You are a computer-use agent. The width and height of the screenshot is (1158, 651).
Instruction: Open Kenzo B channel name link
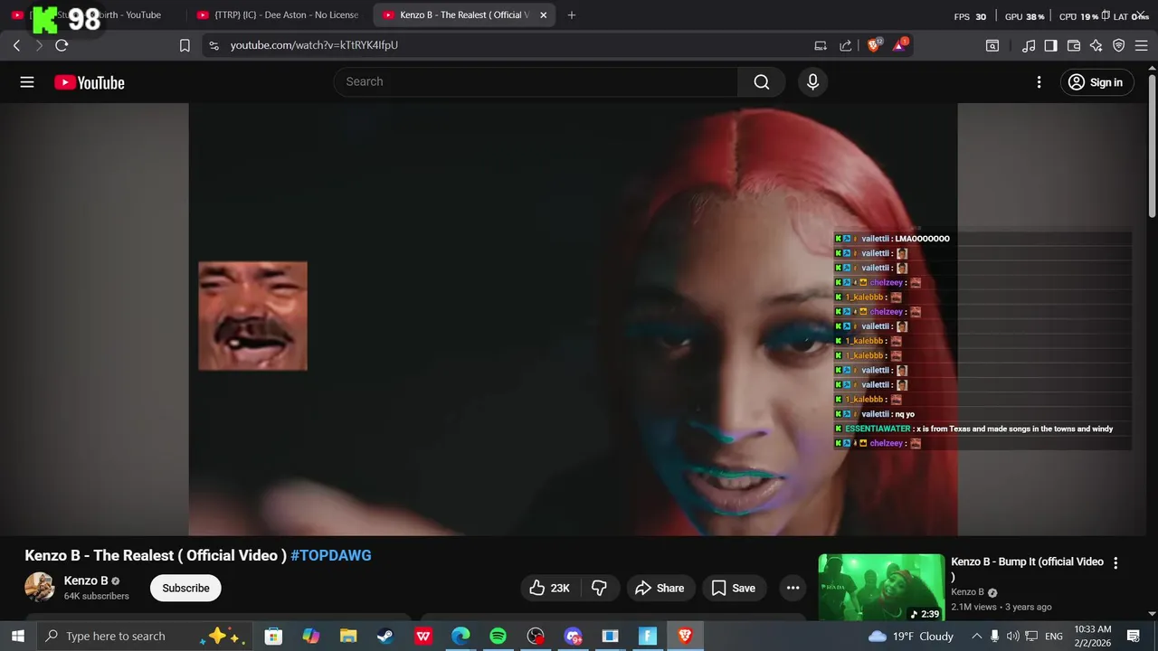86,580
